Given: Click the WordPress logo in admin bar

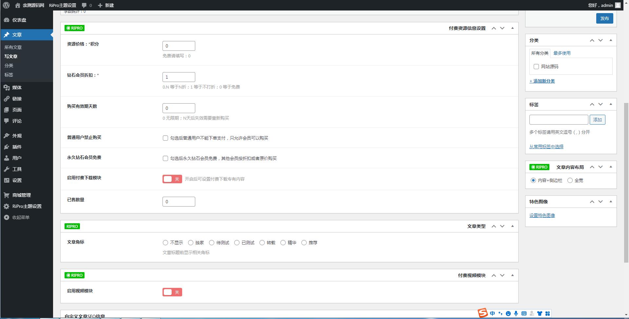Looking at the screenshot, I should click(6, 5).
